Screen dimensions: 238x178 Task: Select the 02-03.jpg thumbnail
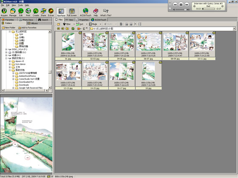(95, 46)
